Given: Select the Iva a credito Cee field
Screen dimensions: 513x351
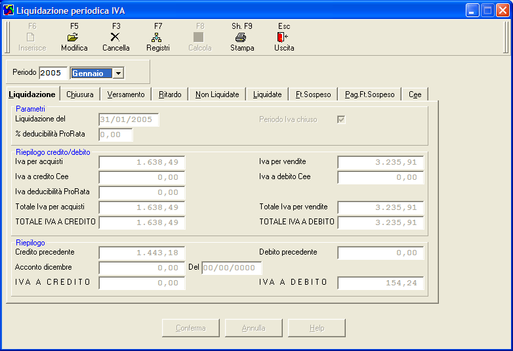Looking at the screenshot, I should [142, 177].
